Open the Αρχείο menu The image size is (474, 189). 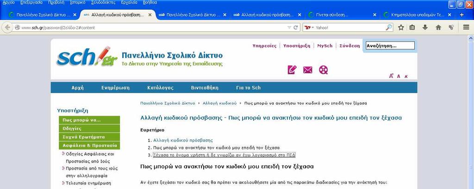tap(8, 2)
